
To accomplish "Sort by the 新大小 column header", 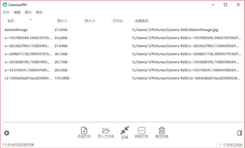I will pos(90,21).
